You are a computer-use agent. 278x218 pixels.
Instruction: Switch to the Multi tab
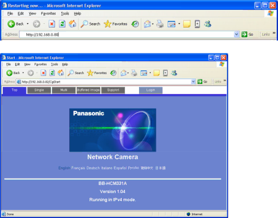click(x=64, y=90)
